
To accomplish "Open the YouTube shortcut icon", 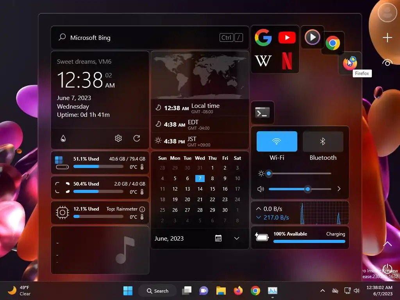I will (x=287, y=37).
